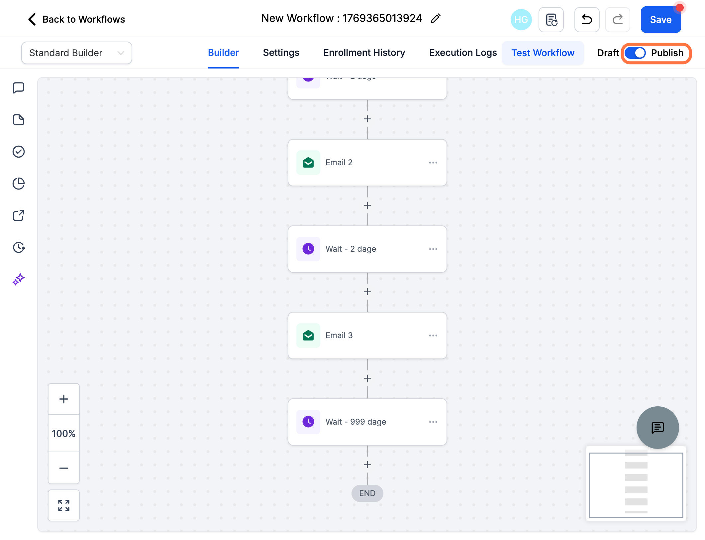The image size is (705, 540).
Task: Go Back to Workflows
Action: coord(76,19)
